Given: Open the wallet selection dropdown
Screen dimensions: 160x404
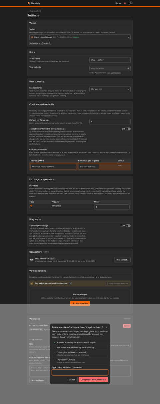Looking at the screenshot, I should (80, 37).
